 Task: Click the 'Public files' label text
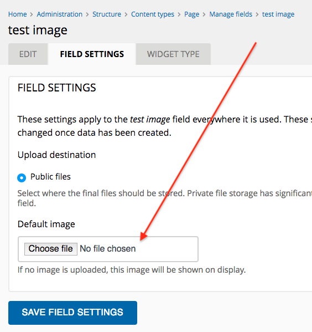[50, 177]
